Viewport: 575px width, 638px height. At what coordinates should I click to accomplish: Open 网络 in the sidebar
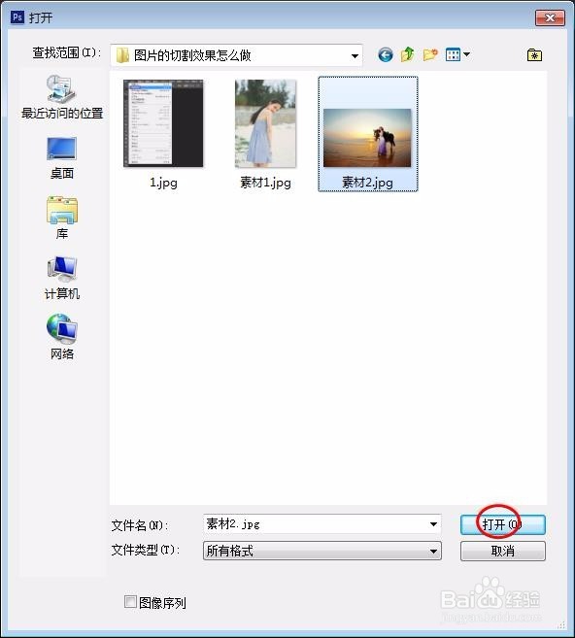(x=62, y=337)
